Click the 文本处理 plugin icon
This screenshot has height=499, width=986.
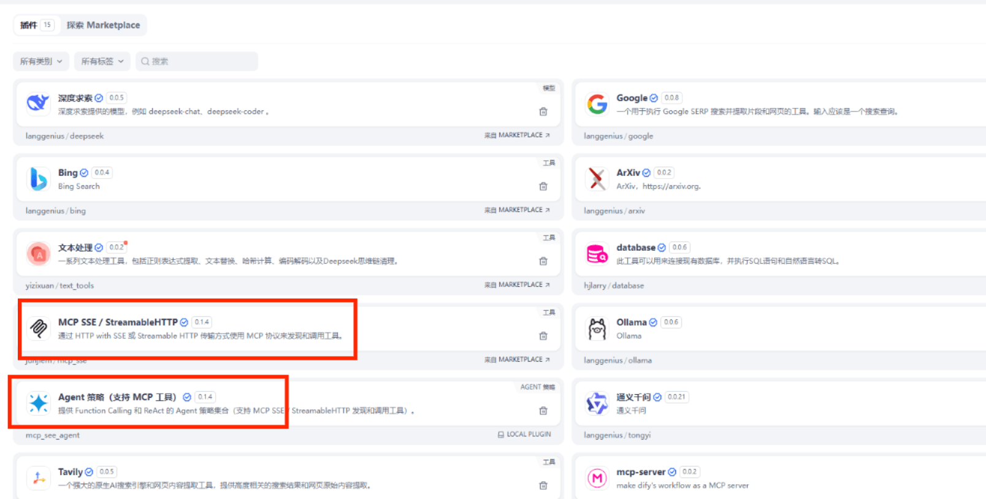point(39,253)
